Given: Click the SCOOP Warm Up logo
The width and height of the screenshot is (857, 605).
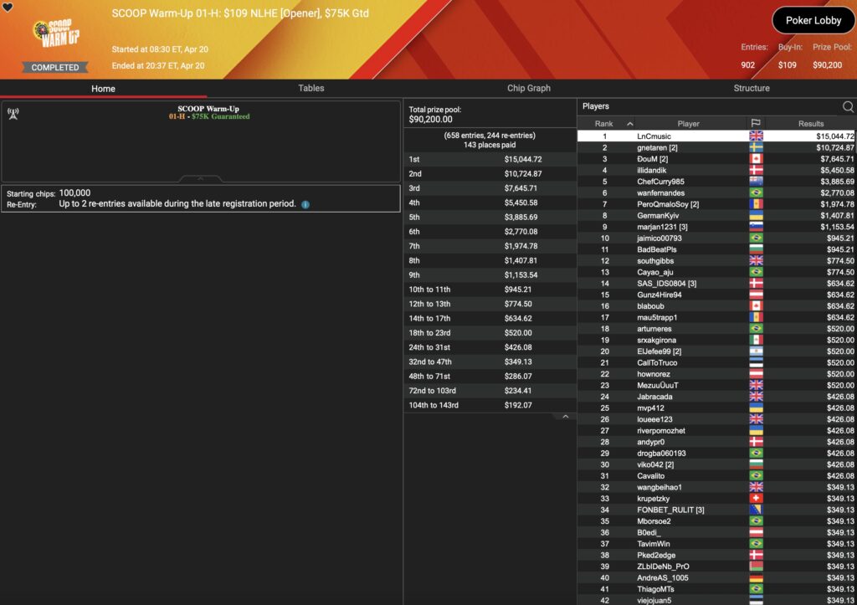Looking at the screenshot, I should click(x=56, y=33).
